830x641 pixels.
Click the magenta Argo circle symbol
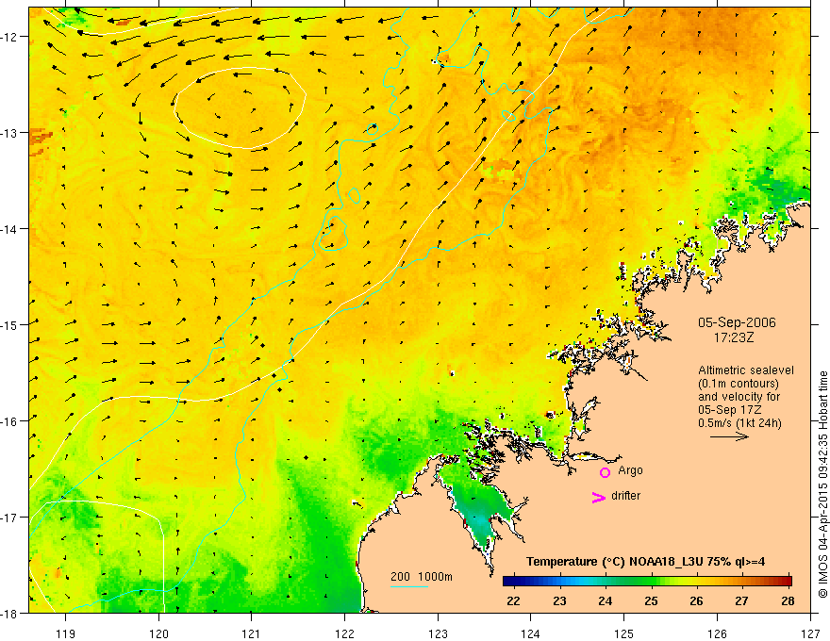tap(605, 472)
